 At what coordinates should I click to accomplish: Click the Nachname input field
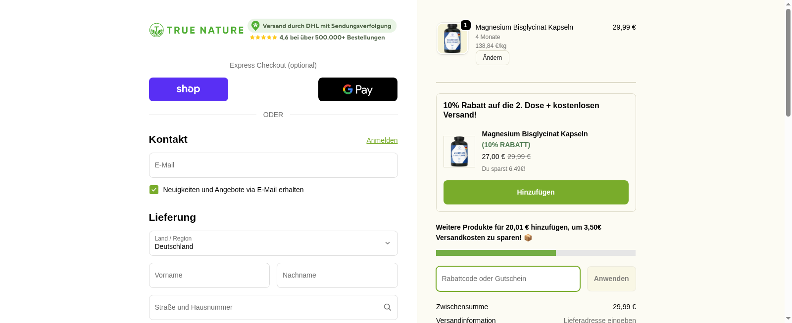[x=337, y=275]
